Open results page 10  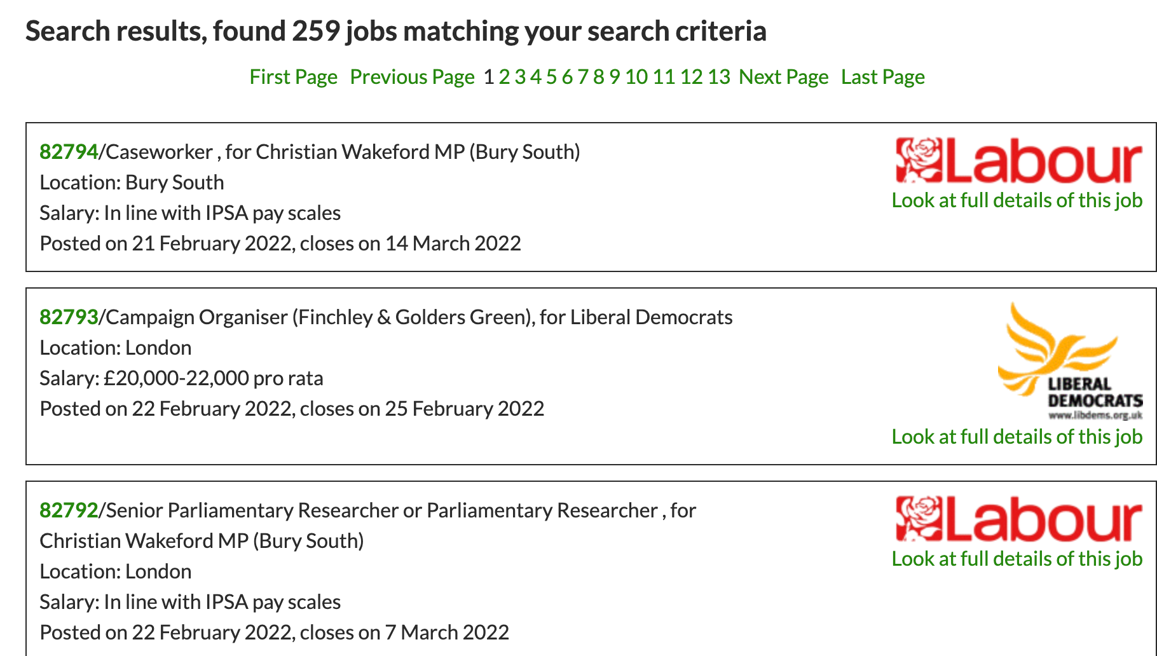pyautogui.click(x=636, y=77)
